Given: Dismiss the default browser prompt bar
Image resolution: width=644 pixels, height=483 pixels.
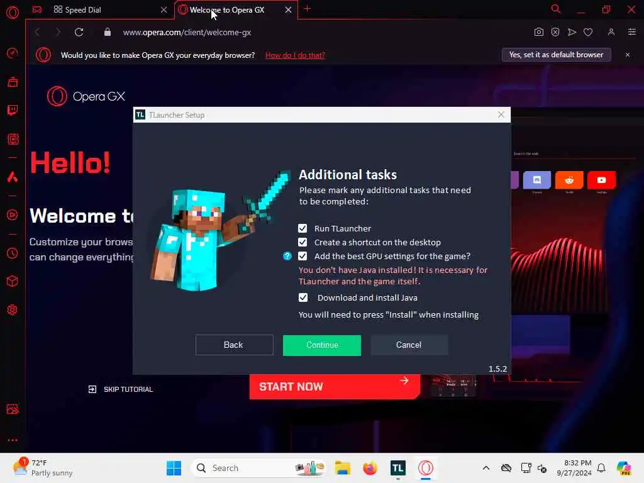Looking at the screenshot, I should (627, 55).
